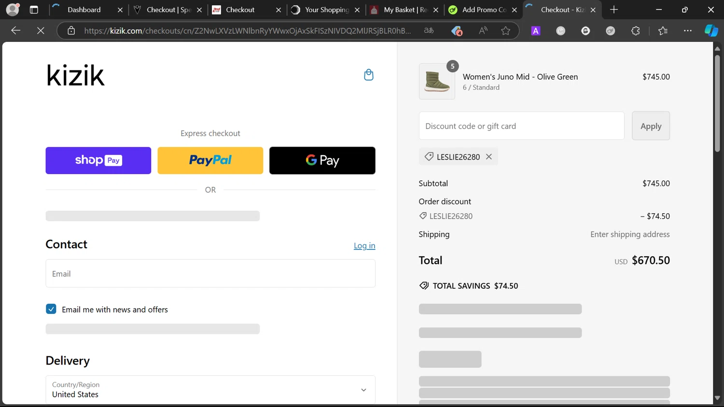Image resolution: width=724 pixels, height=407 pixels.
Task: Open the shopping bag cart icon
Action: 369,75
